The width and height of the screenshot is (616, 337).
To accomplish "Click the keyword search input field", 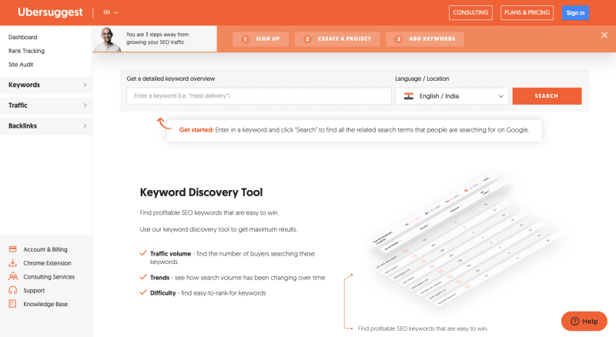I will pos(259,96).
